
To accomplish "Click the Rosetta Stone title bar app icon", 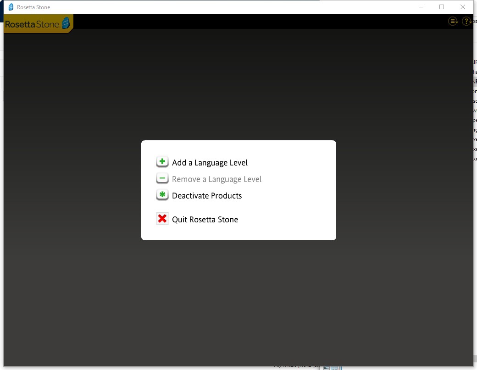I will pos(11,7).
